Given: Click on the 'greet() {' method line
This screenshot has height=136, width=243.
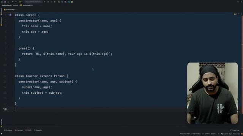Looking at the screenshot, I should (x=26, y=48).
